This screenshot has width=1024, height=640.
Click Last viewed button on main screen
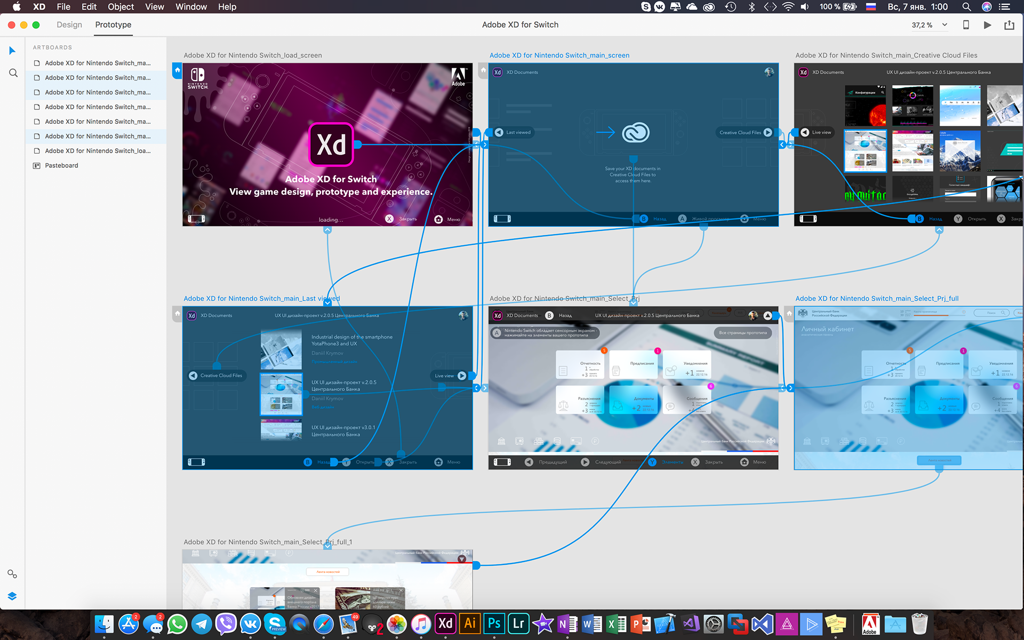[x=514, y=132]
